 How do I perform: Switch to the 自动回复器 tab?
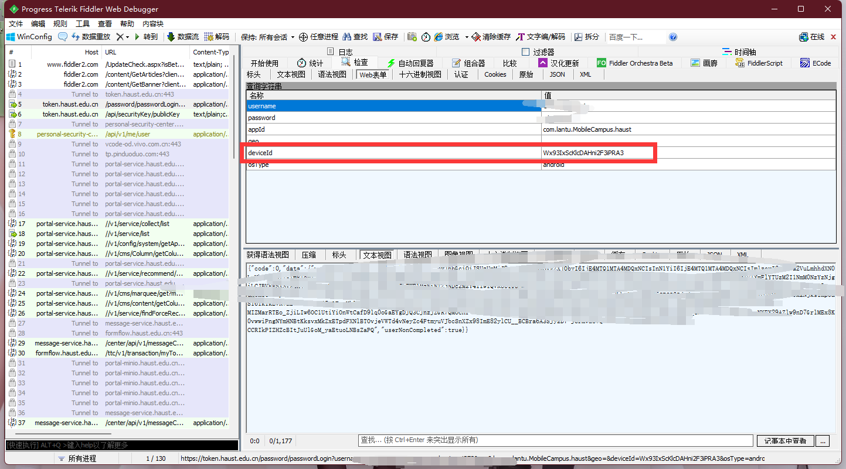pos(410,63)
